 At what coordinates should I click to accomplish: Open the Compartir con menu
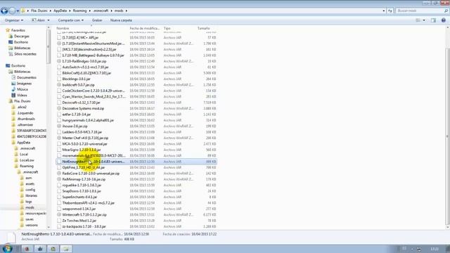point(70,20)
